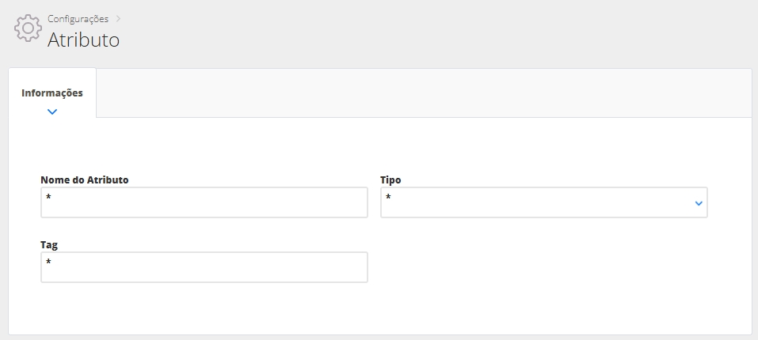
Task: Open the Configurações breadcrumb link
Action: (78, 17)
